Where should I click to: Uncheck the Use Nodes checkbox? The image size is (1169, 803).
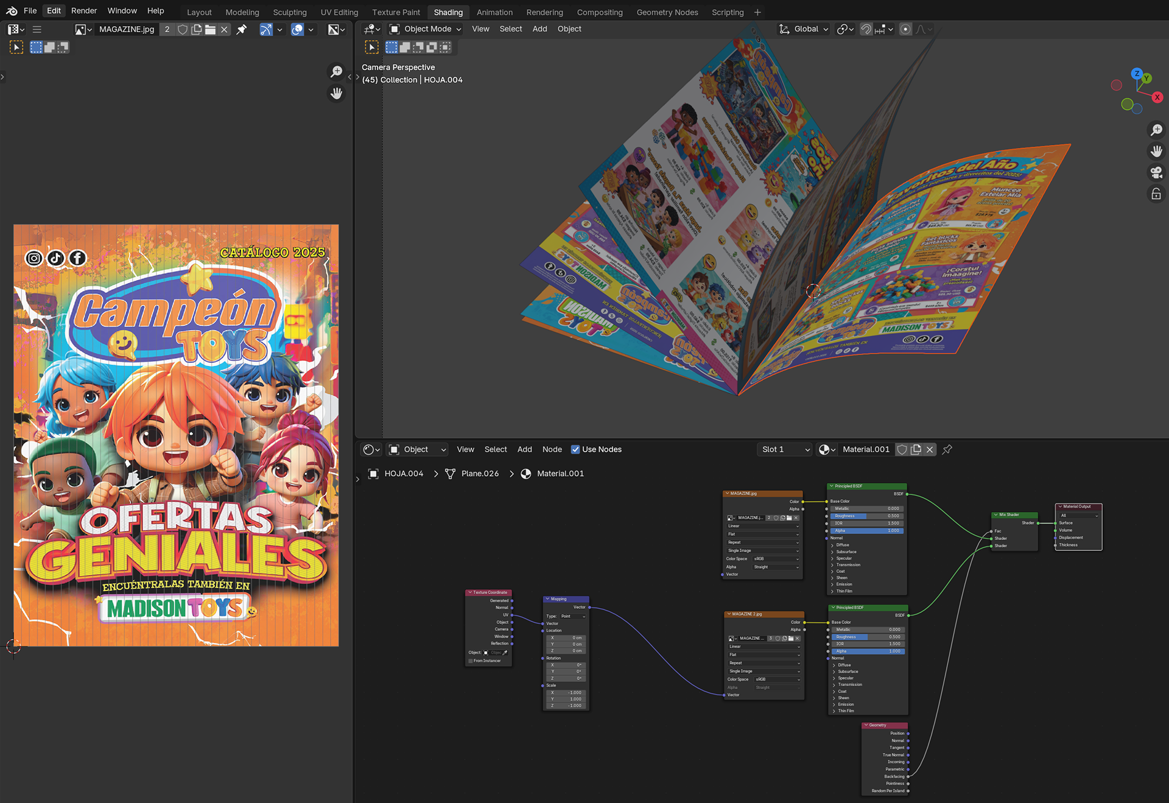coord(575,449)
